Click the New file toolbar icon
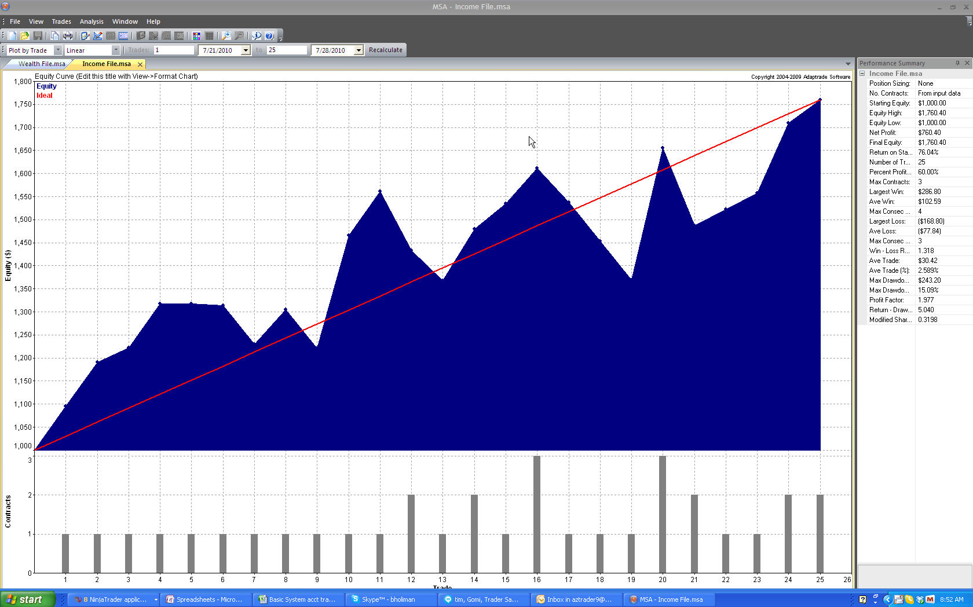Viewport: 973px width, 607px height. (12, 36)
